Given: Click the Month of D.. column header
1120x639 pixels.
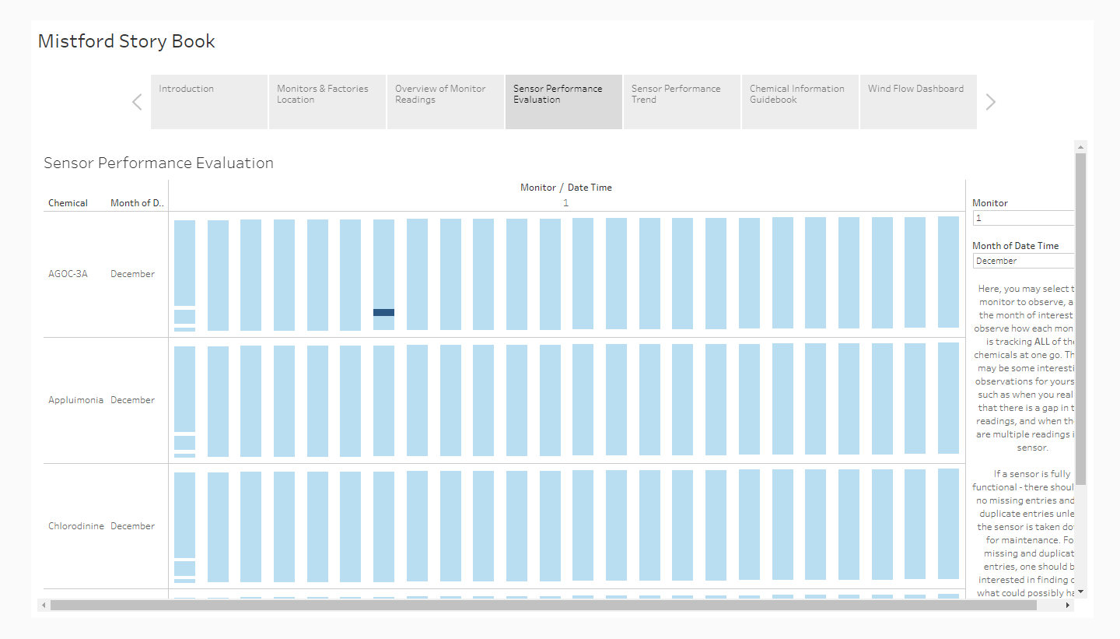Looking at the screenshot, I should point(137,203).
